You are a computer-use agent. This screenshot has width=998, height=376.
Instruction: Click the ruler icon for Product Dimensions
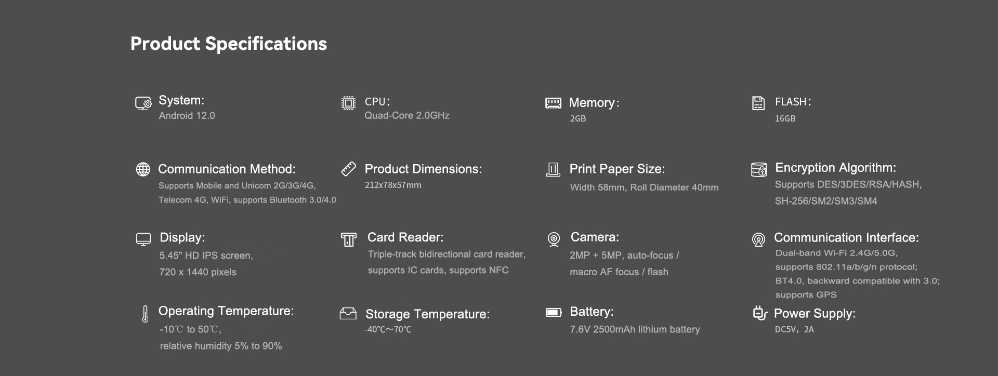(x=348, y=169)
